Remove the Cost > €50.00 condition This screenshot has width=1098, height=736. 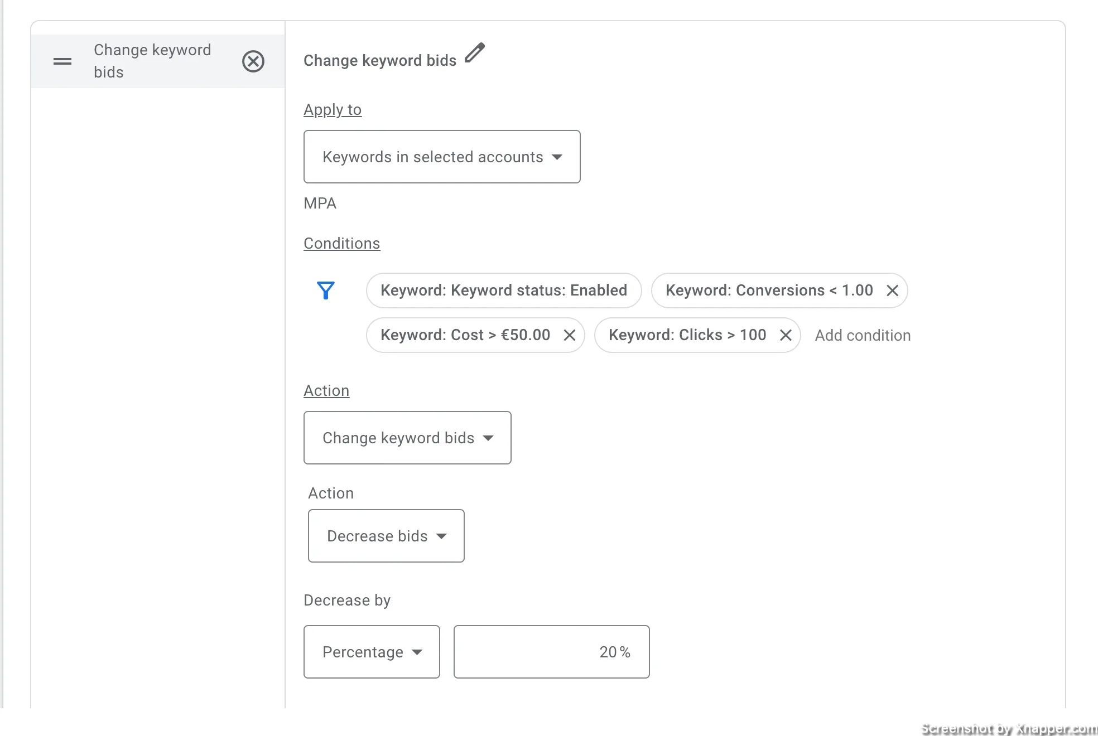click(570, 335)
